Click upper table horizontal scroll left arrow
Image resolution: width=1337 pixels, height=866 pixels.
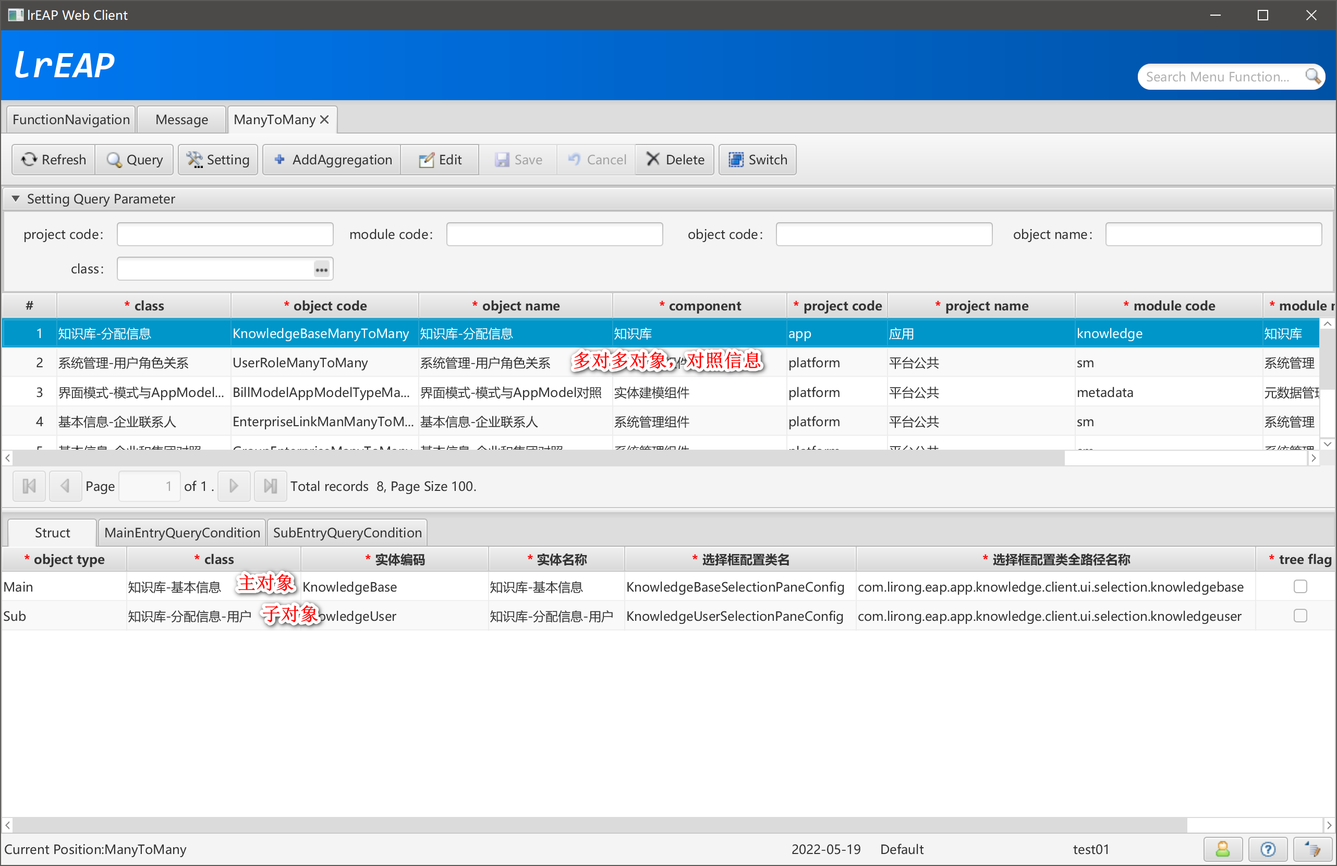pyautogui.click(x=7, y=458)
